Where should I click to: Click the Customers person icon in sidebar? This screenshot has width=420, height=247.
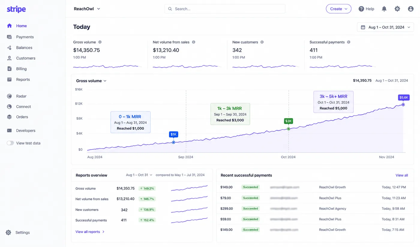pyautogui.click(x=10, y=58)
